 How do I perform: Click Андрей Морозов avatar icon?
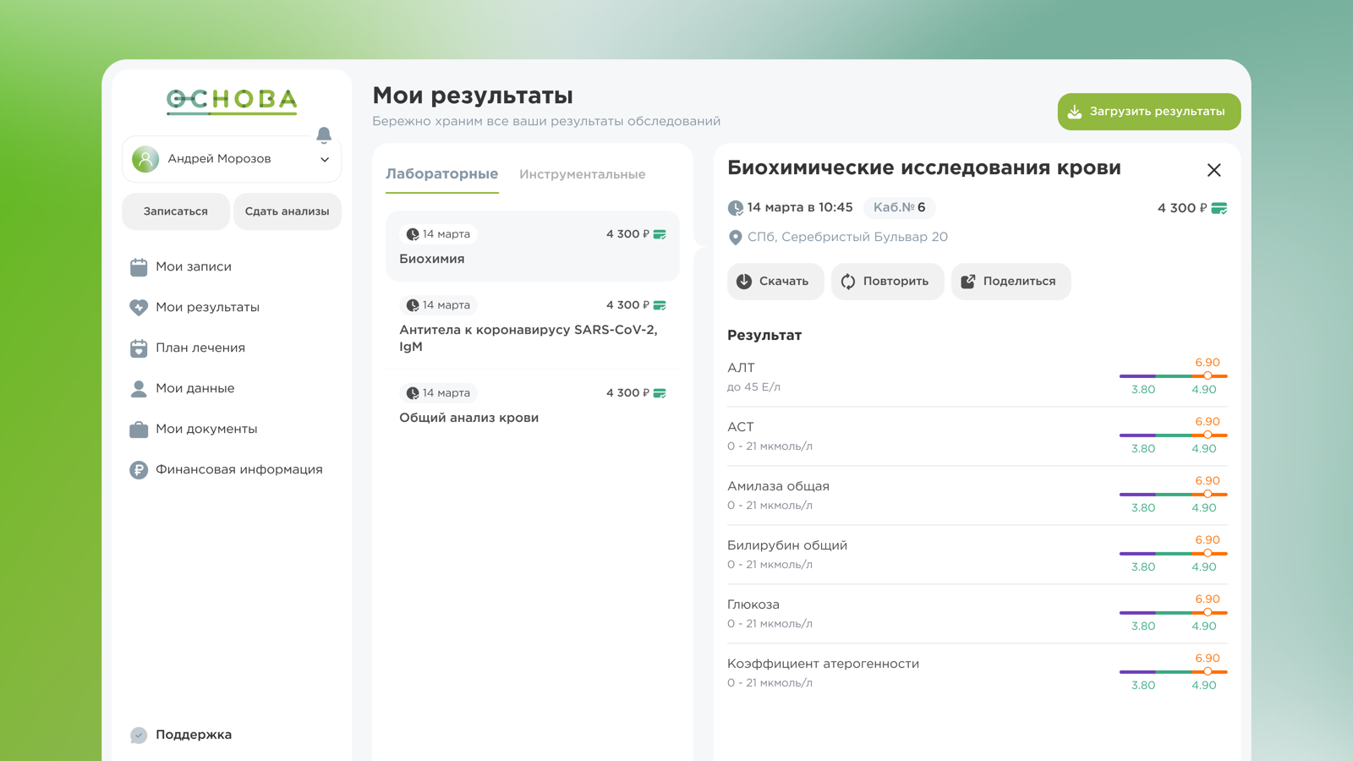[145, 159]
